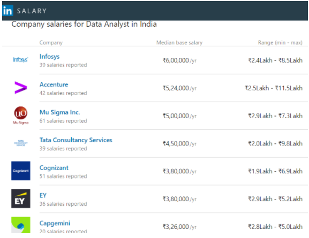The image size is (309, 238).
Task: Open the Cognizant company link
Action: click(54, 168)
